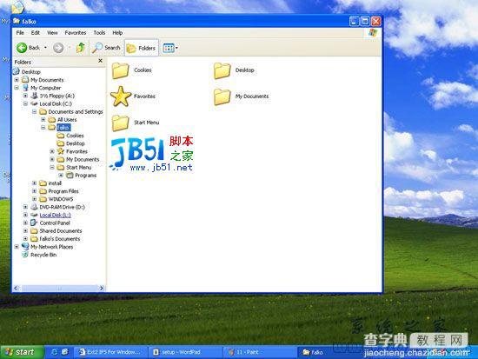Expand My Network Places node
The width and height of the screenshot is (478, 359).
coord(17,247)
